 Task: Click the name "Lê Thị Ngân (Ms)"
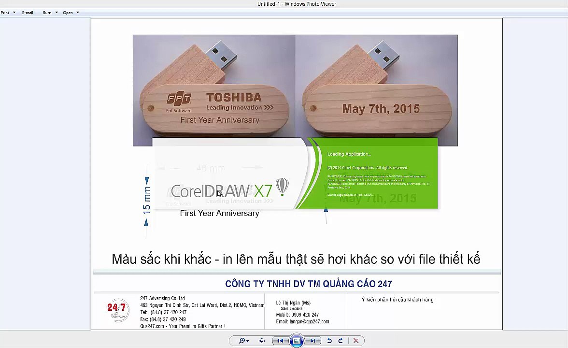(294, 303)
